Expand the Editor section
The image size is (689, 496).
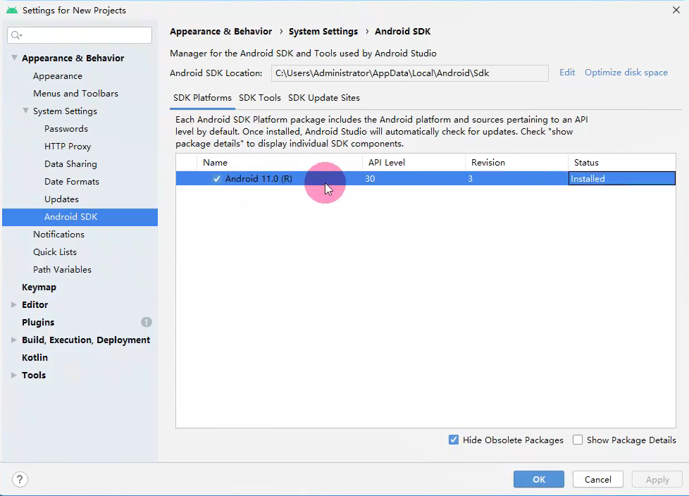(14, 304)
